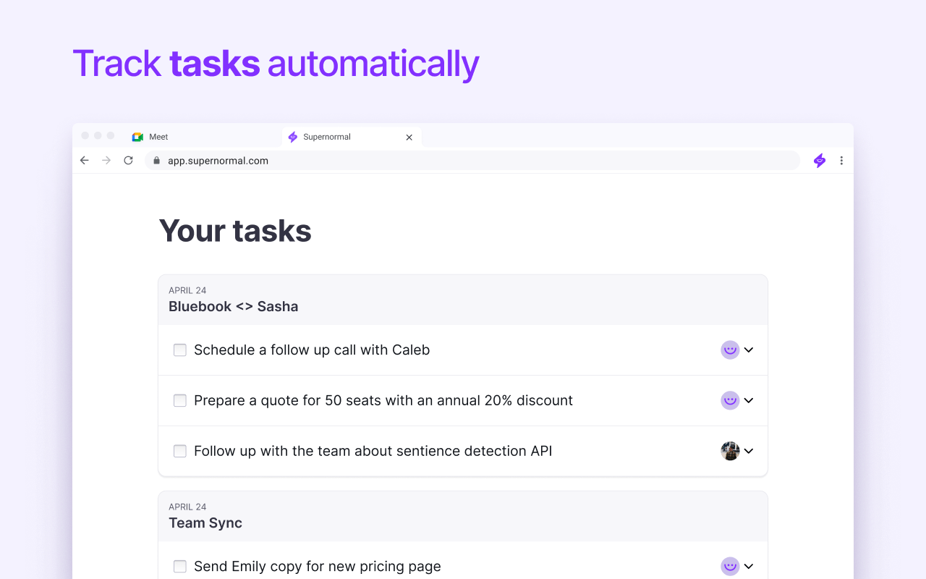Click the forward navigation arrow
This screenshot has width=926, height=579.
tap(106, 160)
